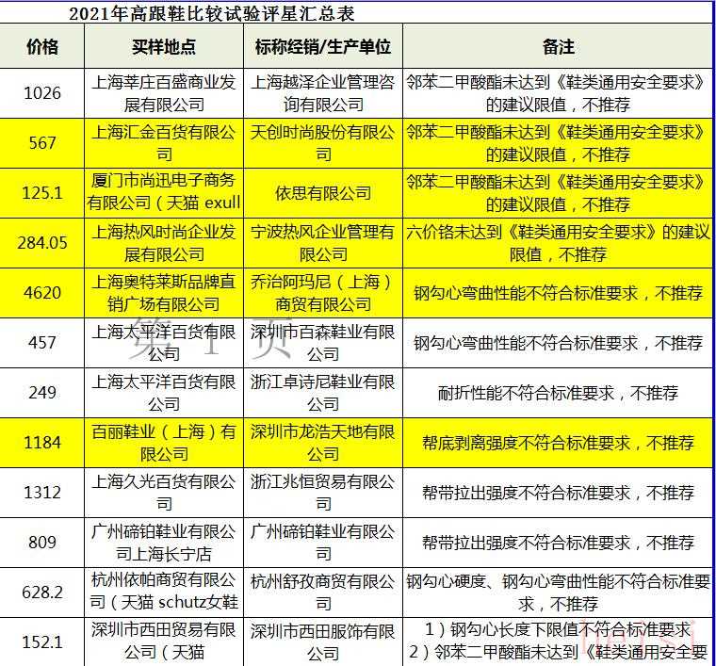Image resolution: width=716 pixels, height=666 pixels.
Task: Click the 天创时尚股份有限公司 cell
Action: pos(322,143)
